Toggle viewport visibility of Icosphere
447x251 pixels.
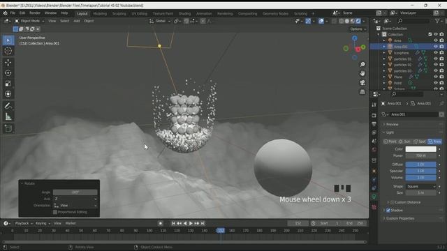436,53
